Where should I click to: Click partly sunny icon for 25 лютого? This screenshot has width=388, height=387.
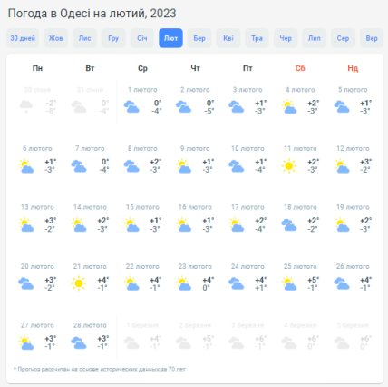(289, 283)
